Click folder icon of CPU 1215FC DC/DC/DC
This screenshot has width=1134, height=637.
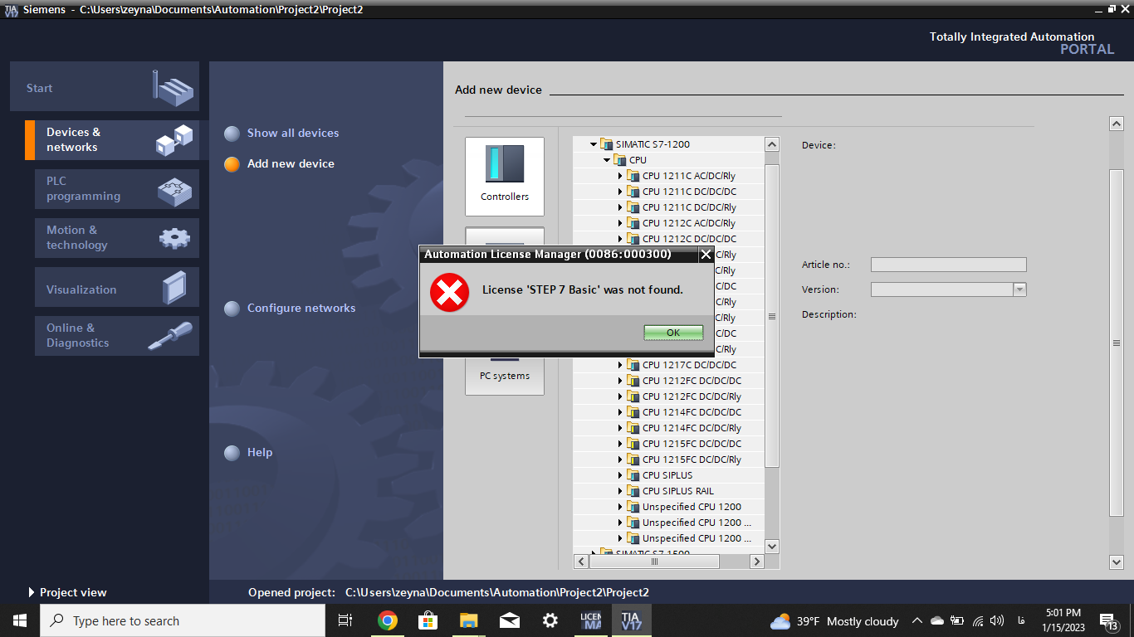[x=633, y=444]
